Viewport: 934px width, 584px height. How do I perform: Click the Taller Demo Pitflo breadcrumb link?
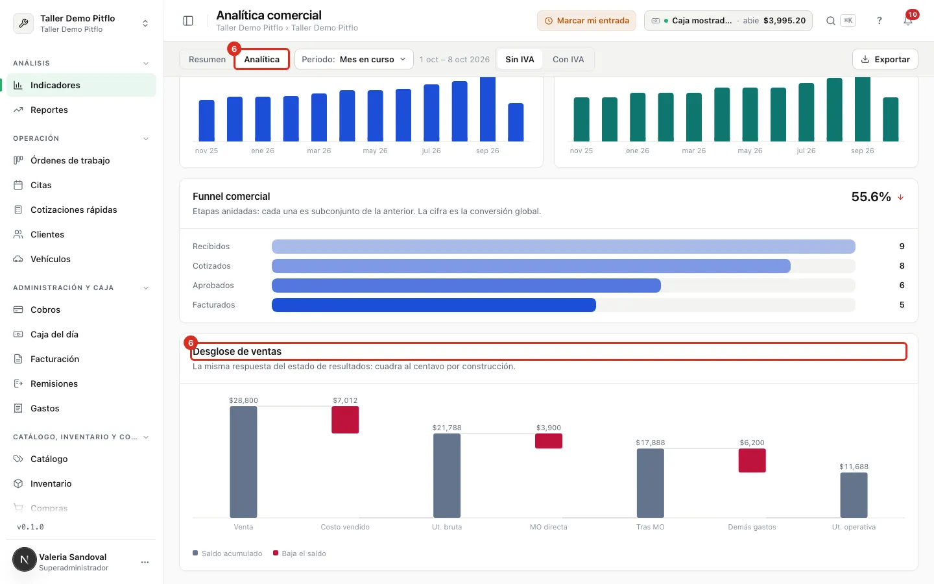(249, 28)
